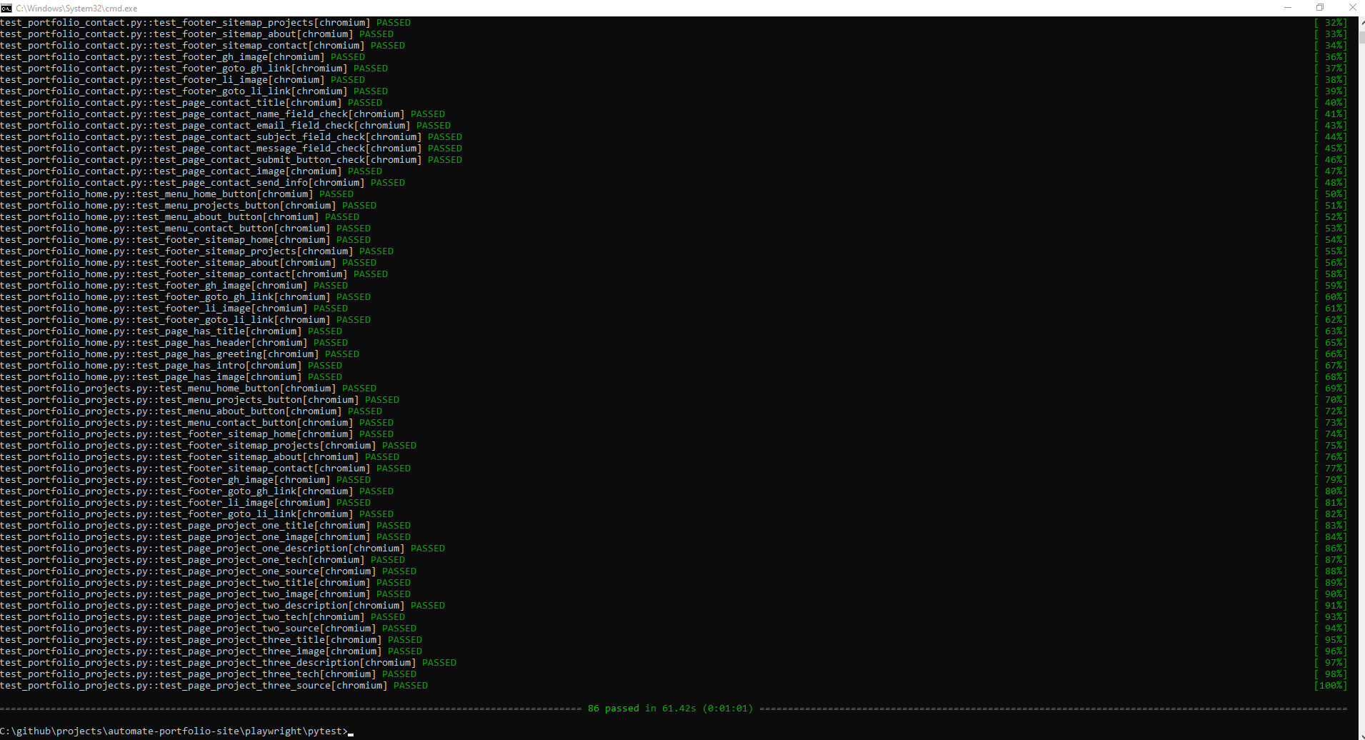
Task: Click the test_portfolio_home.py::test_footer_sitemap_projects line
Action: [x=196, y=251]
